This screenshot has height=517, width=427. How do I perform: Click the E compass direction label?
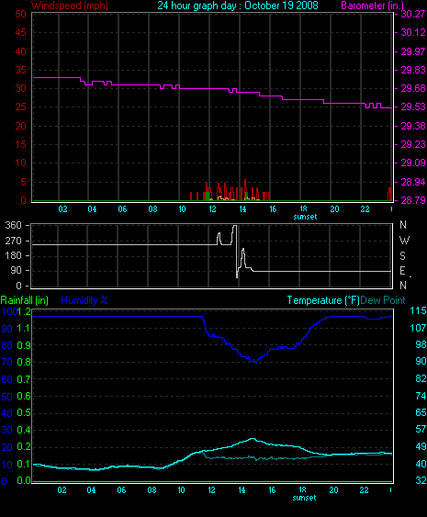[x=402, y=271]
